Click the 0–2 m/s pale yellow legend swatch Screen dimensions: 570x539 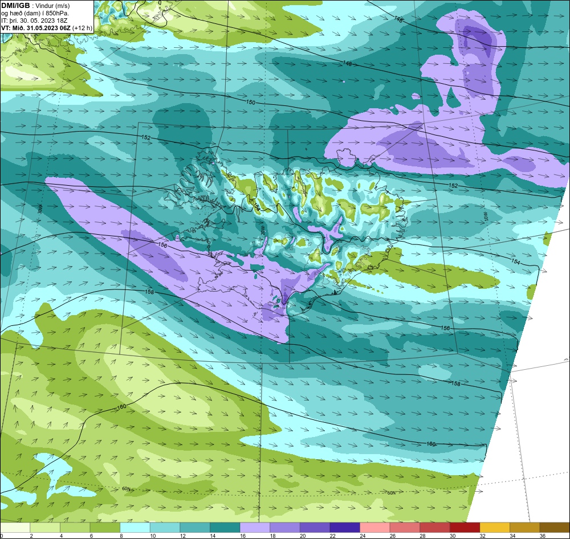(x=15, y=528)
